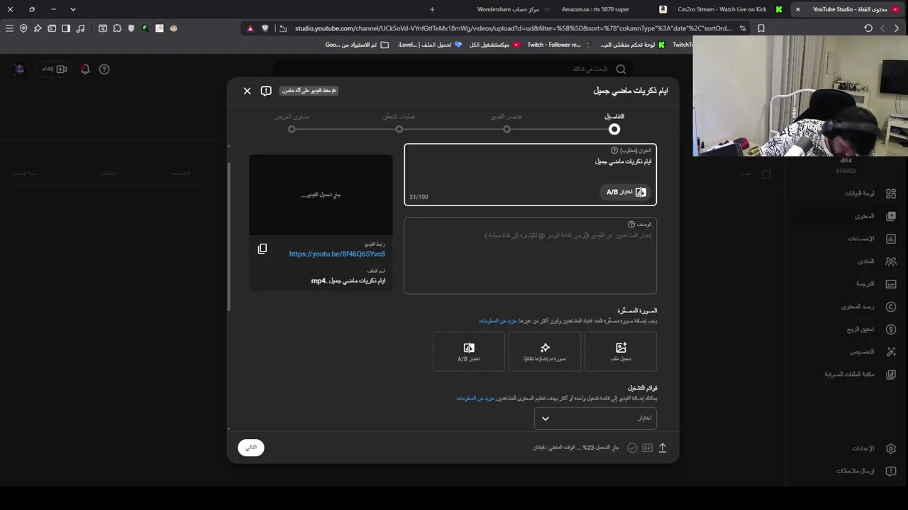Open Subtitles in Studio sidebar
The width and height of the screenshot is (908, 510).
[x=876, y=284]
